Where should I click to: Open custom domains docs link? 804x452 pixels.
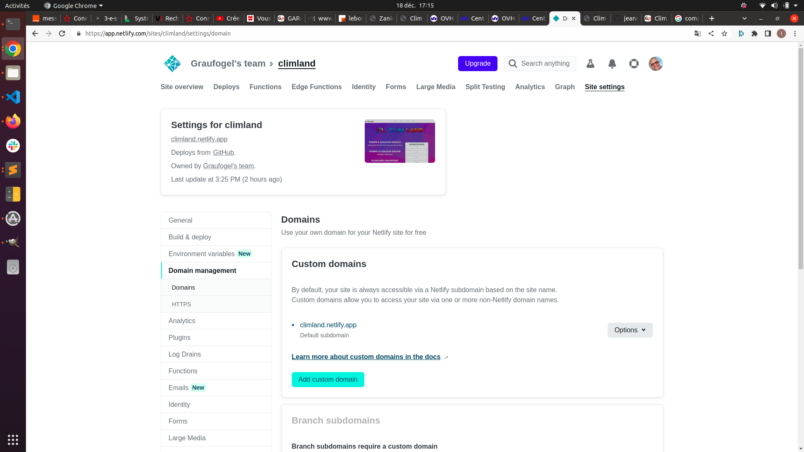click(366, 357)
